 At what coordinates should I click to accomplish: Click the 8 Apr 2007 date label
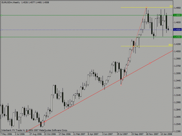93,134
